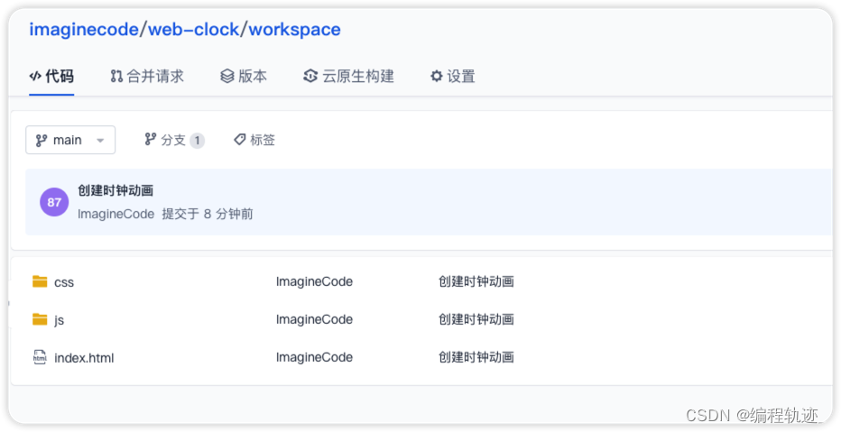
Task: Open the index.html file
Action: (x=84, y=357)
